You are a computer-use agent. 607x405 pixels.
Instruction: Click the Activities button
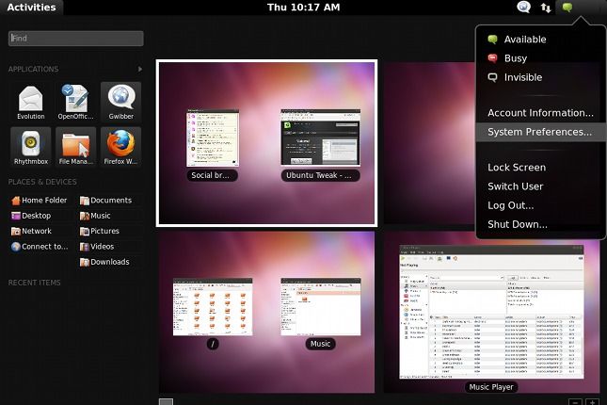(31, 8)
